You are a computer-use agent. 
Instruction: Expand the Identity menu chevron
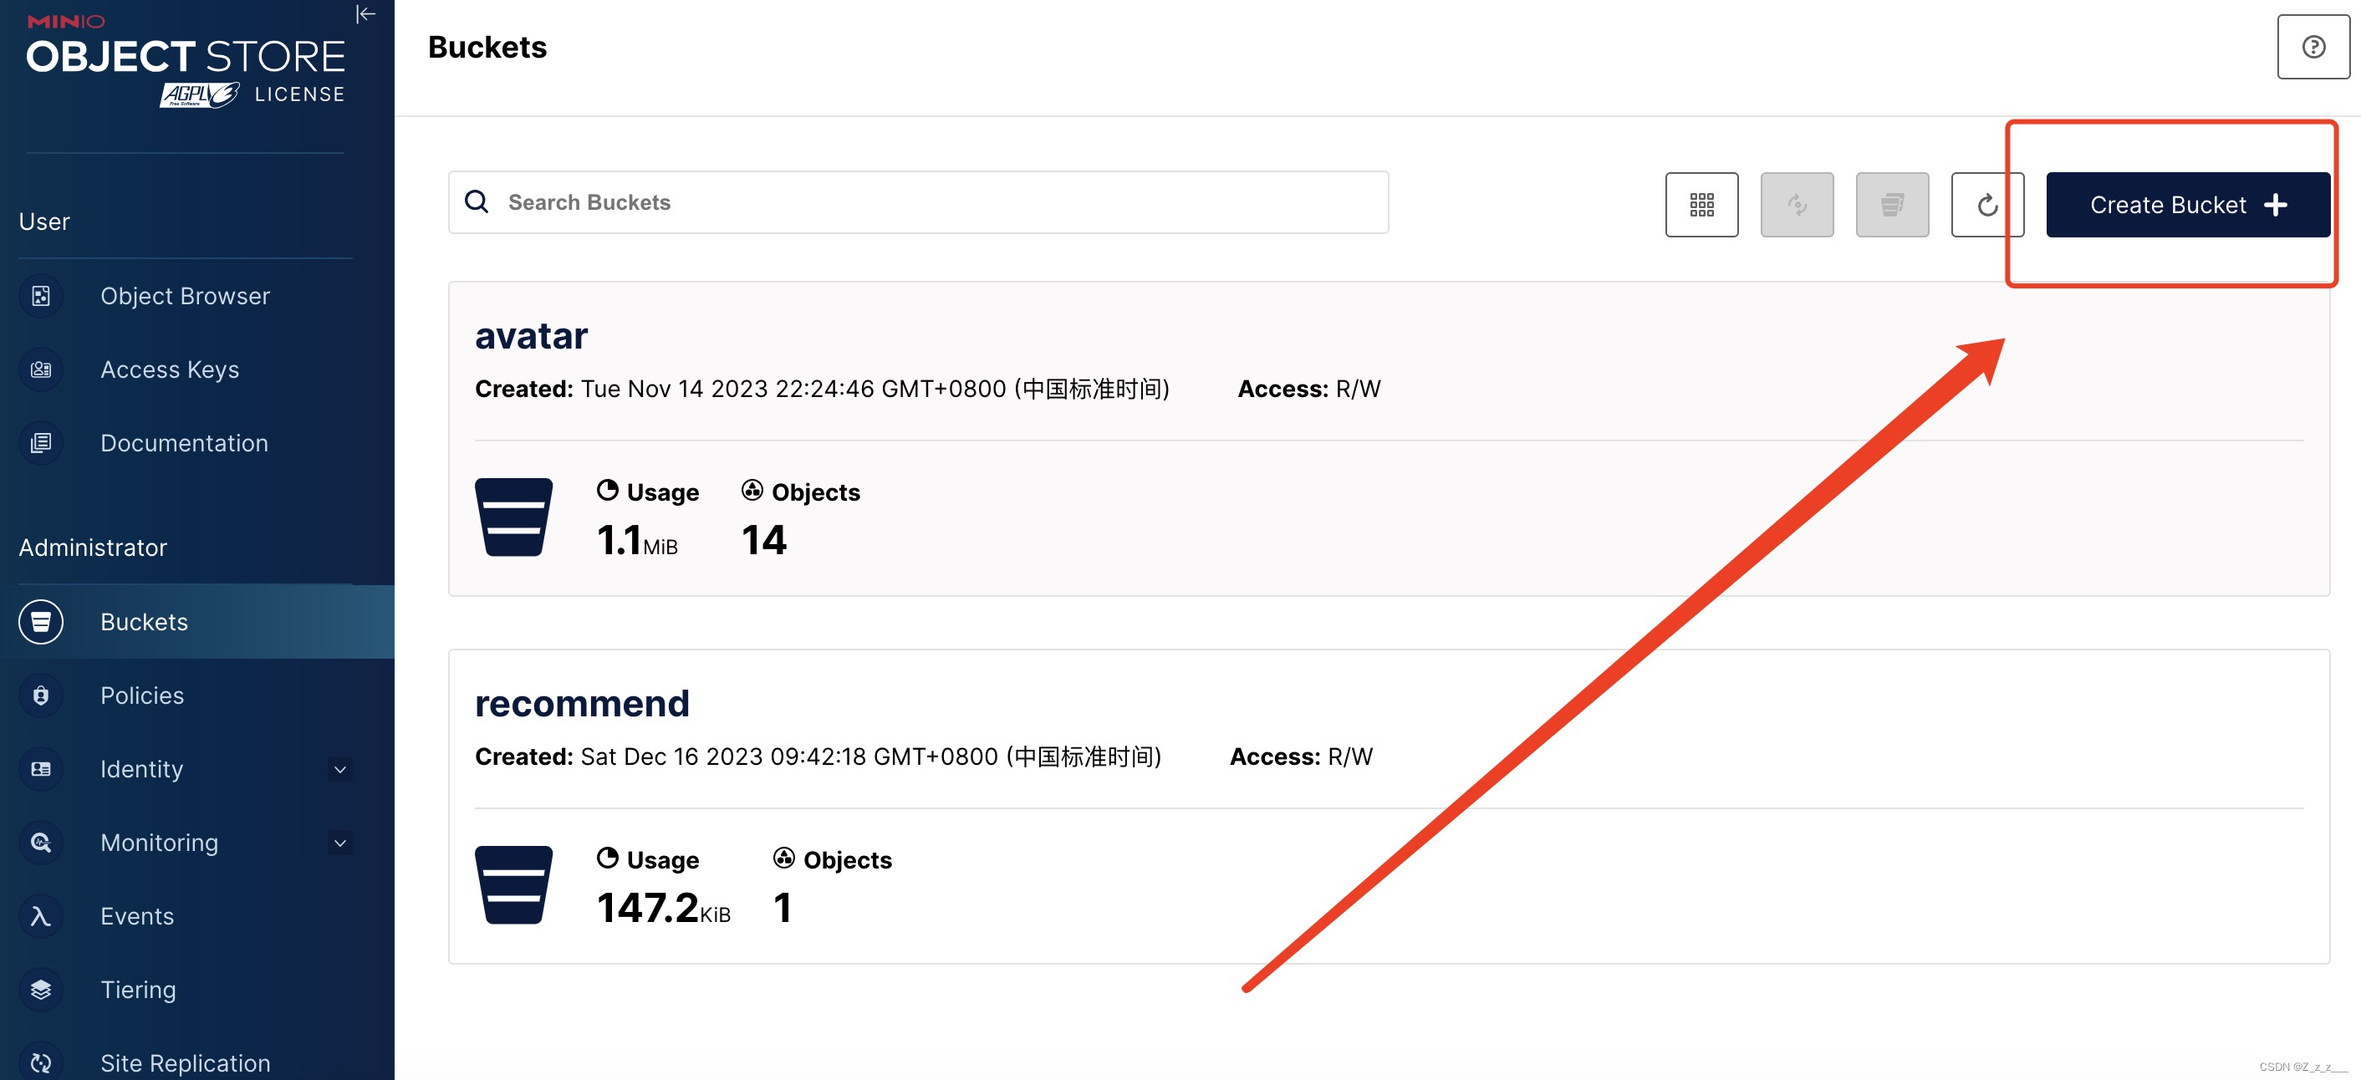(340, 770)
